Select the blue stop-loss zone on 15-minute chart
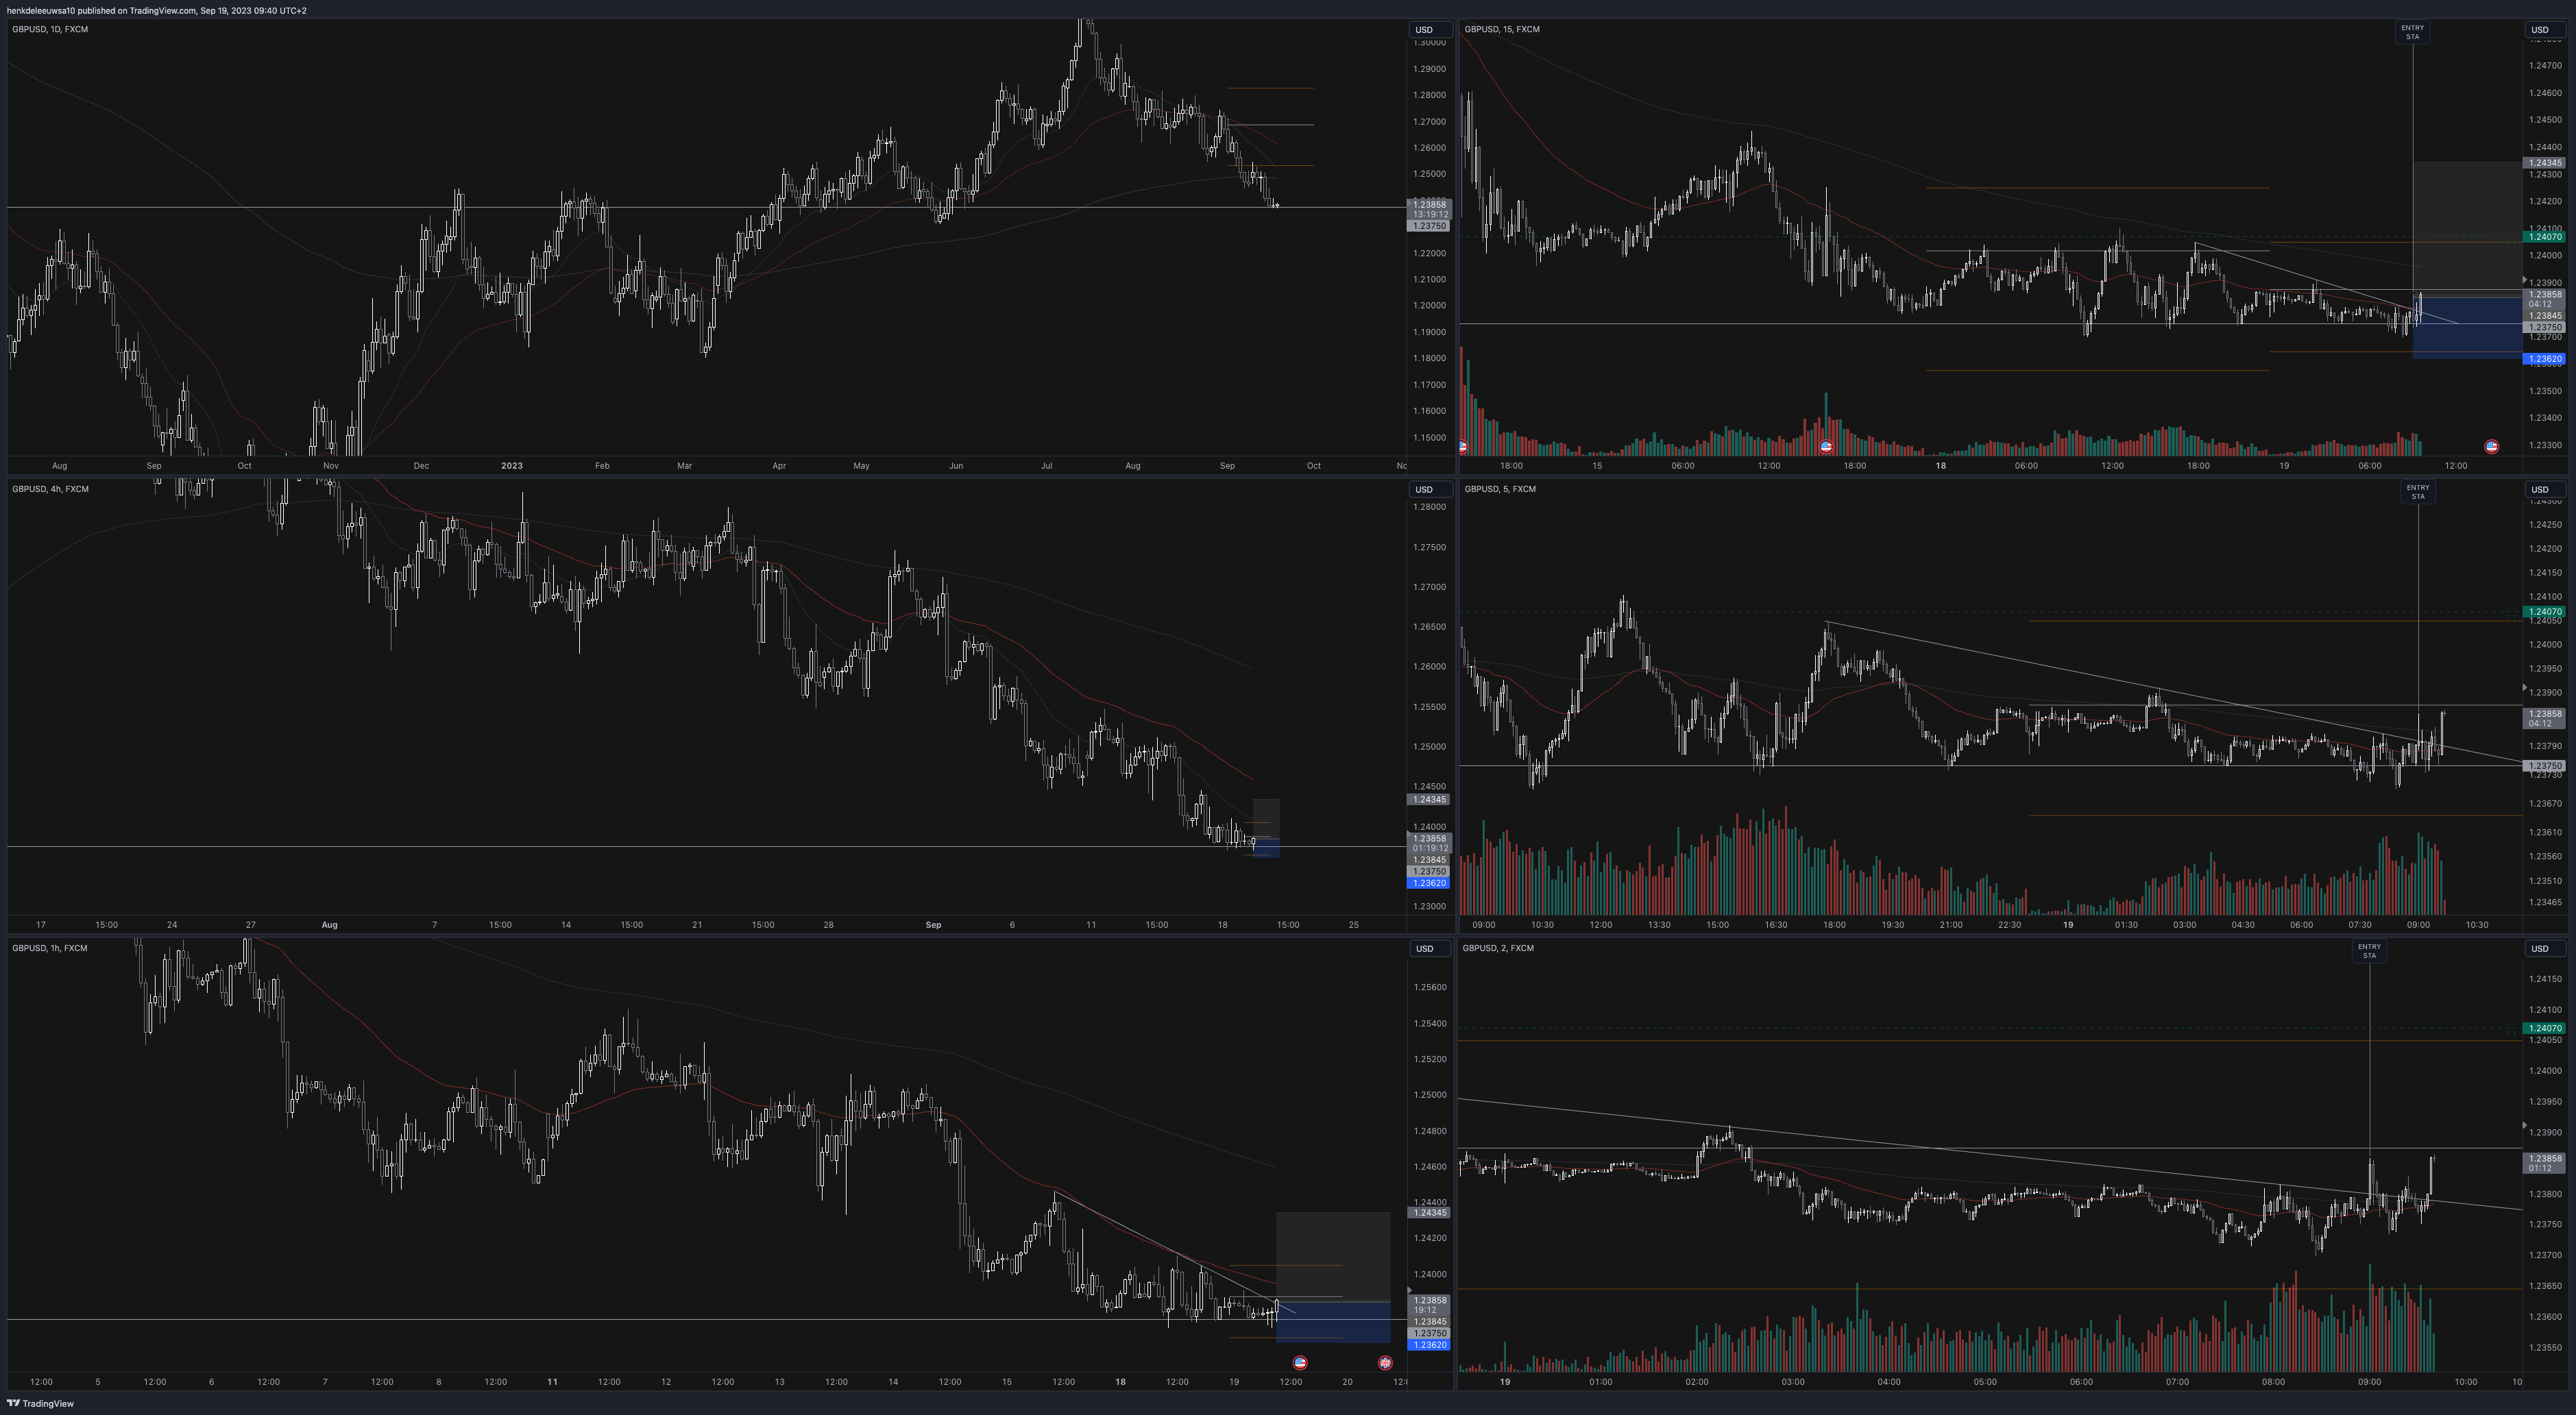Image resolution: width=2576 pixels, height=1415 pixels. pyautogui.click(x=2467, y=330)
